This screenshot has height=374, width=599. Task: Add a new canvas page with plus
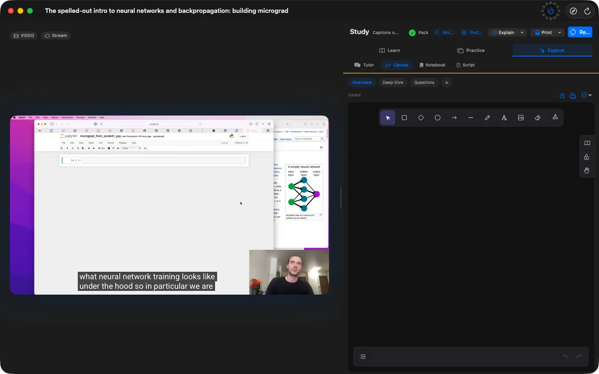point(447,83)
